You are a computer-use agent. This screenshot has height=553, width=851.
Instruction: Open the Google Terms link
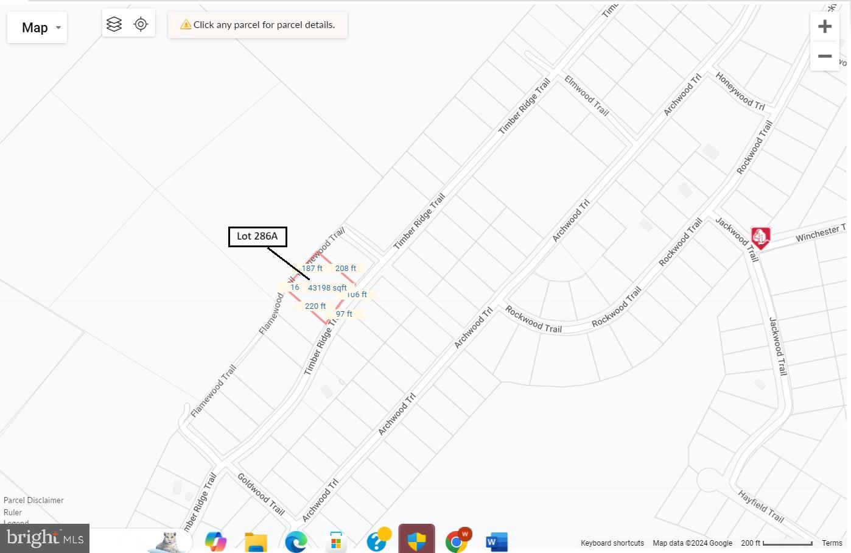tap(832, 543)
